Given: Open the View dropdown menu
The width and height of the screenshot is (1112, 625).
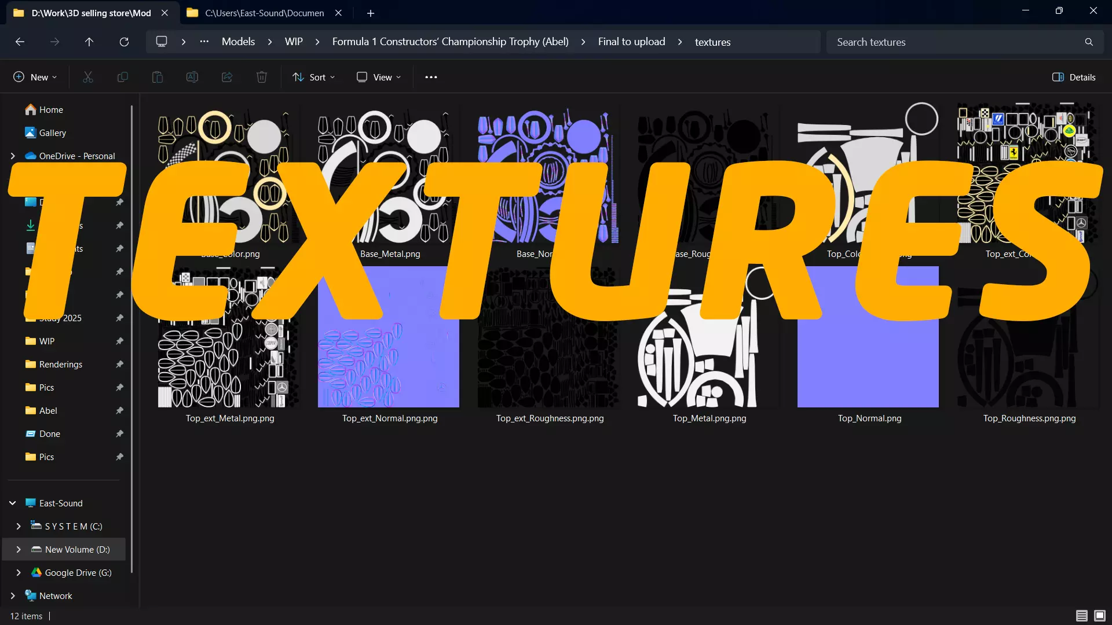Looking at the screenshot, I should click(x=379, y=77).
